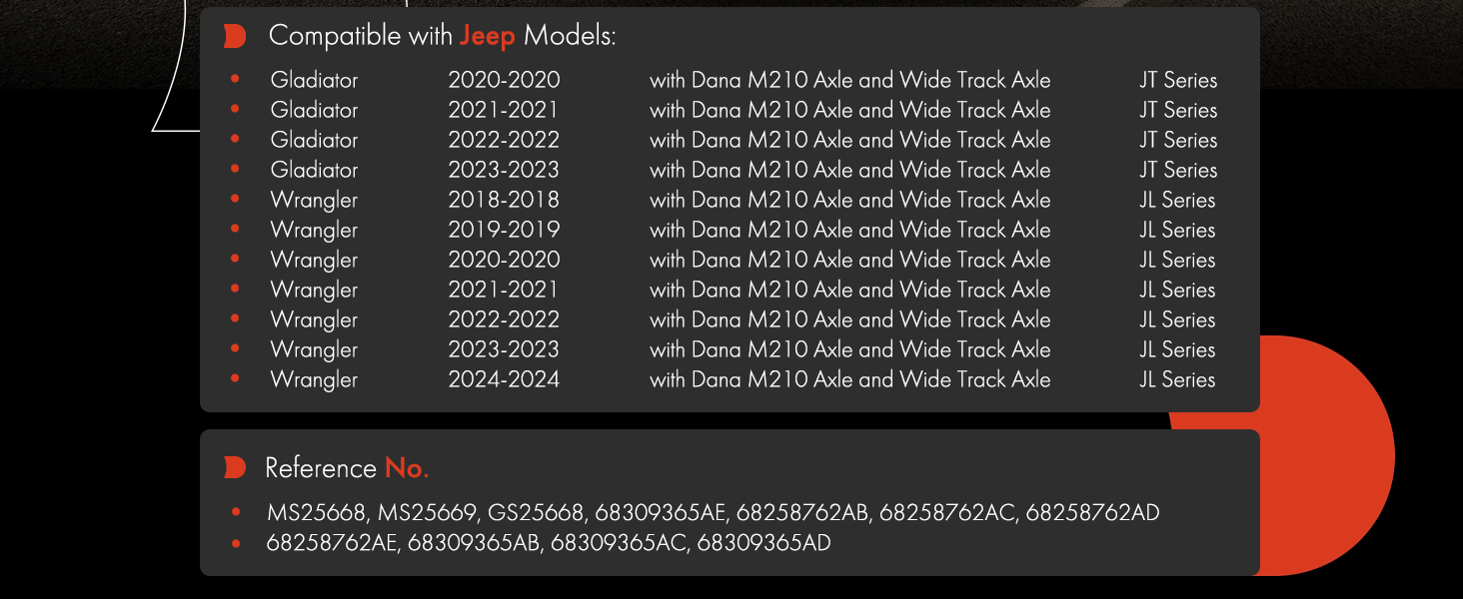
Task: Click the red D icon beside Reference No.
Action: coord(235,467)
